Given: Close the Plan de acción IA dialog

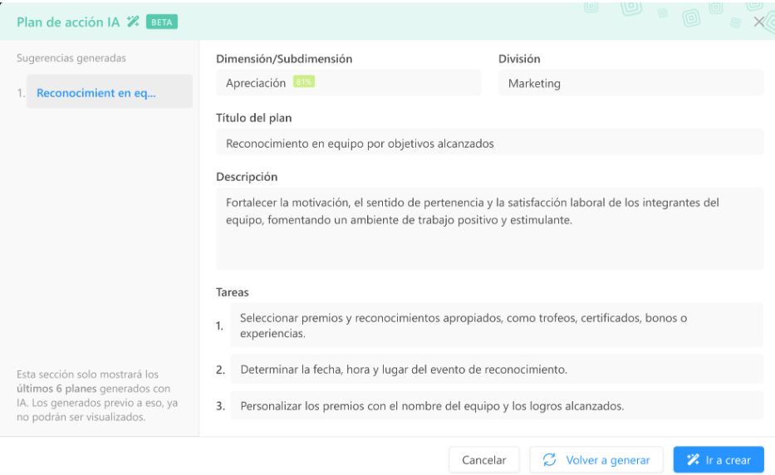Looking at the screenshot, I should tap(758, 22).
